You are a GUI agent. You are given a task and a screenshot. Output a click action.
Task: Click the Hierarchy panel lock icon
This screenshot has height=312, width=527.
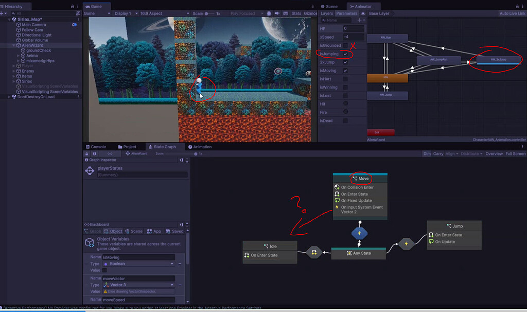click(x=72, y=6)
